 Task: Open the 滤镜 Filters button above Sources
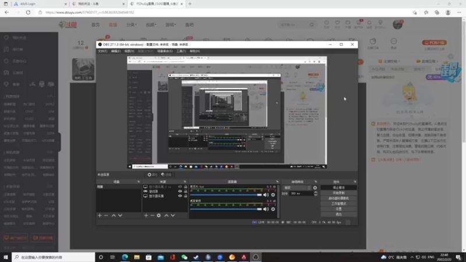(166, 175)
